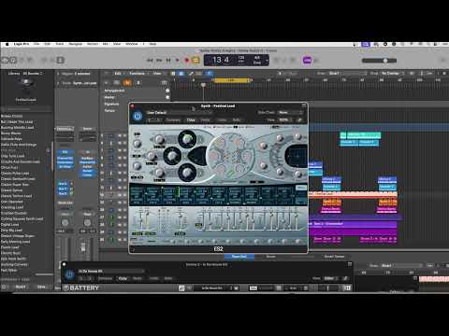Click the add track plus button

tap(107, 83)
